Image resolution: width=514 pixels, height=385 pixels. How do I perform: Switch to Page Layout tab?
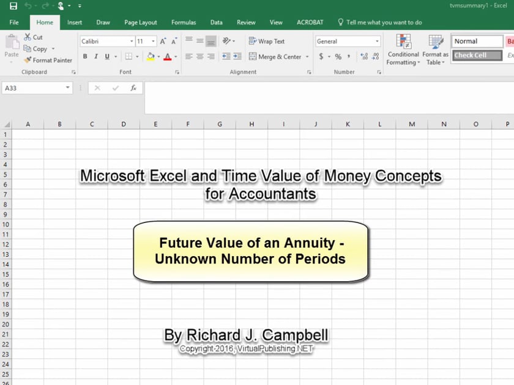tap(140, 22)
